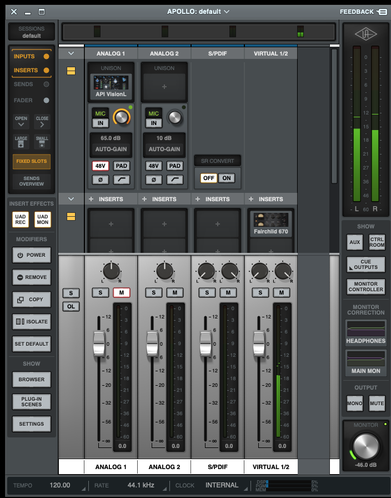Screen dimensions: 391x498
Task: Click the Virtual 1/2 channel fader
Action: tap(259, 343)
